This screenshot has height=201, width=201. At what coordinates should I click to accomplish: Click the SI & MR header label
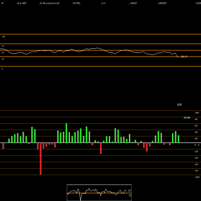(x=21, y=3)
